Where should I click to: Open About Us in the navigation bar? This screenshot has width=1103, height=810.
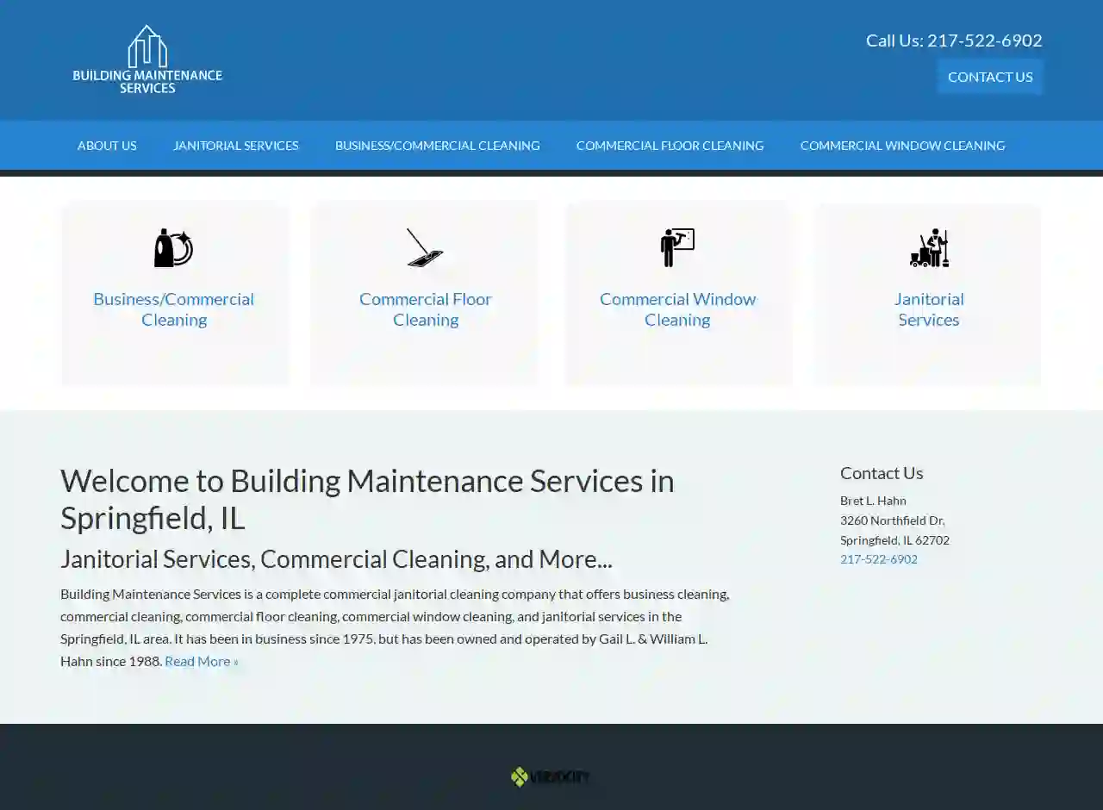point(107,146)
